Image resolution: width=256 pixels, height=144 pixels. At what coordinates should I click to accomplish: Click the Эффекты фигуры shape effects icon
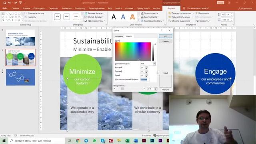click(86, 21)
